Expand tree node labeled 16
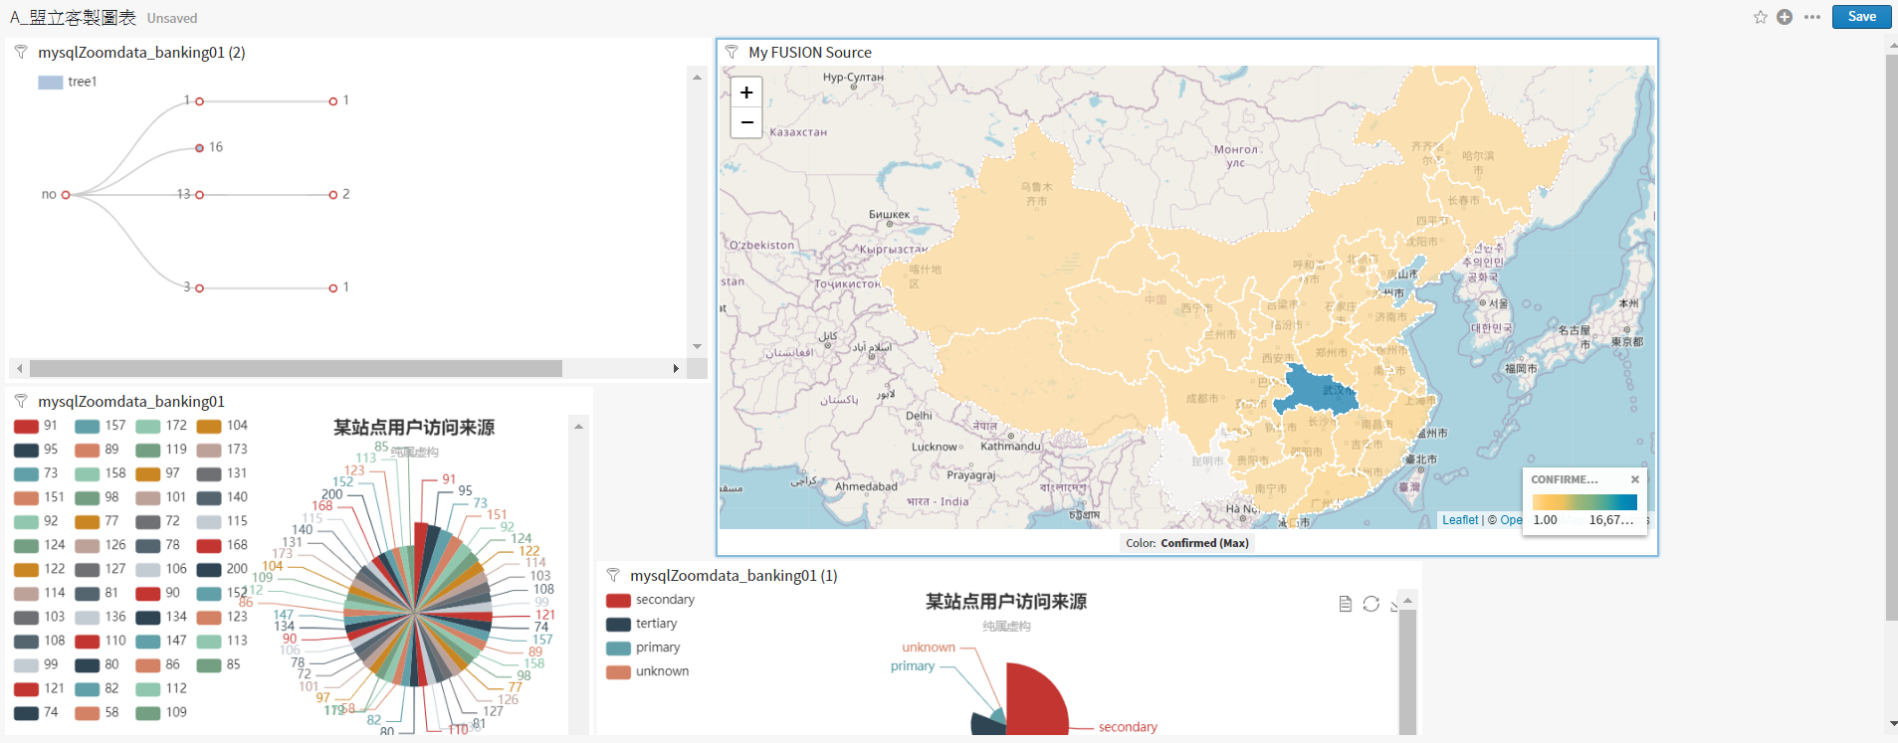The width and height of the screenshot is (1898, 743). coord(200,148)
